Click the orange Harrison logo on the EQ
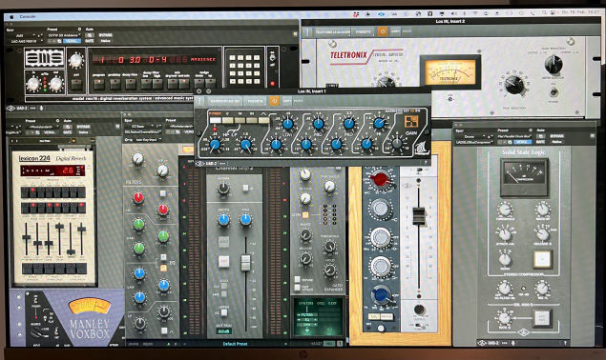Image resolution: width=606 pixels, height=360 pixels. tap(411, 121)
